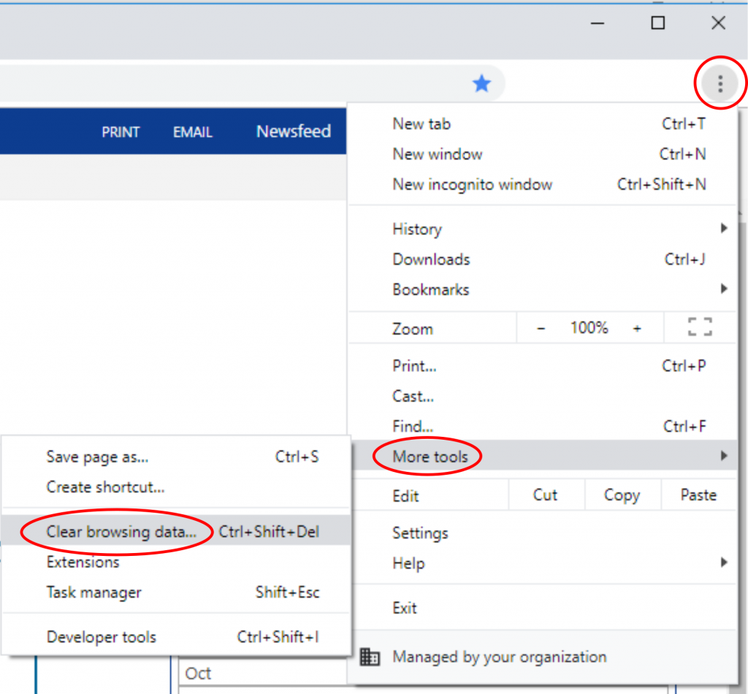The height and width of the screenshot is (694, 748).
Task: Choose Extensions from More tools submenu
Action: pyautogui.click(x=83, y=563)
